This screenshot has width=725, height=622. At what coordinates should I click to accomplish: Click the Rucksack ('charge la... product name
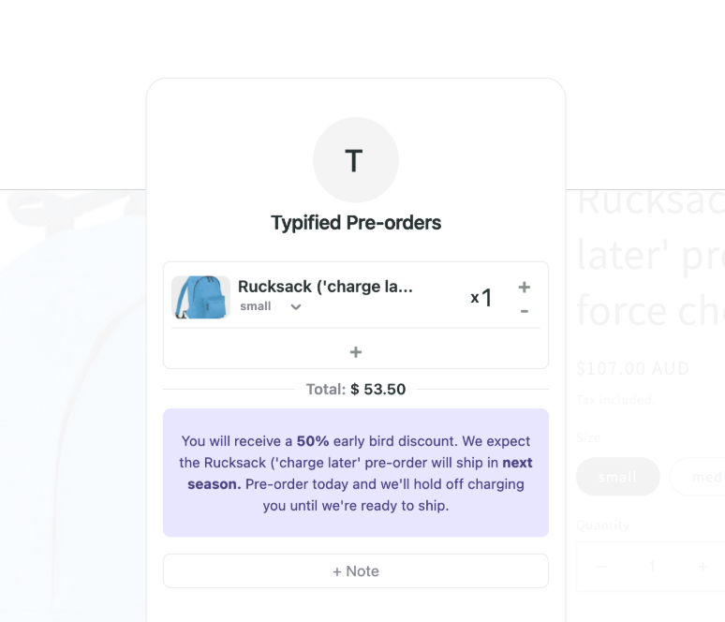(x=325, y=287)
